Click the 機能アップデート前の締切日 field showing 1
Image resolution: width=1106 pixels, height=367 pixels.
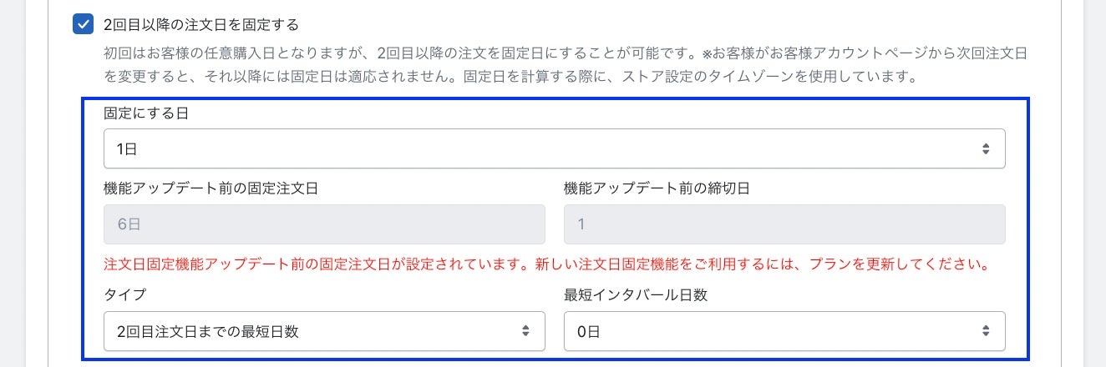pyautogui.click(x=784, y=224)
